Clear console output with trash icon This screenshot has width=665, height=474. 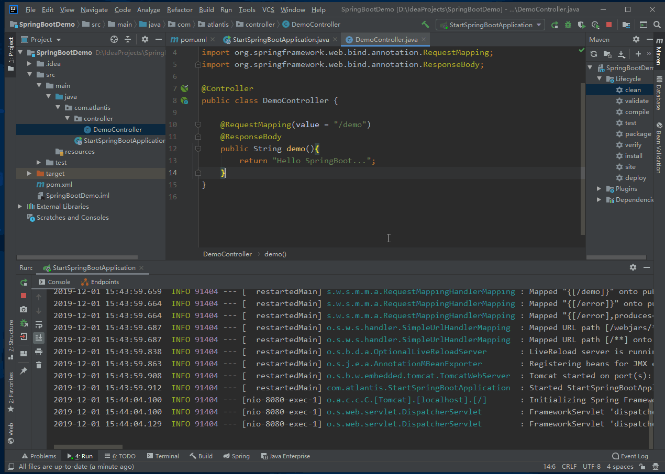(39, 365)
